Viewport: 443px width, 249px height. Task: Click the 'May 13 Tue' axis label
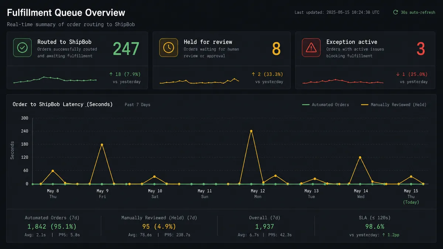311,194
